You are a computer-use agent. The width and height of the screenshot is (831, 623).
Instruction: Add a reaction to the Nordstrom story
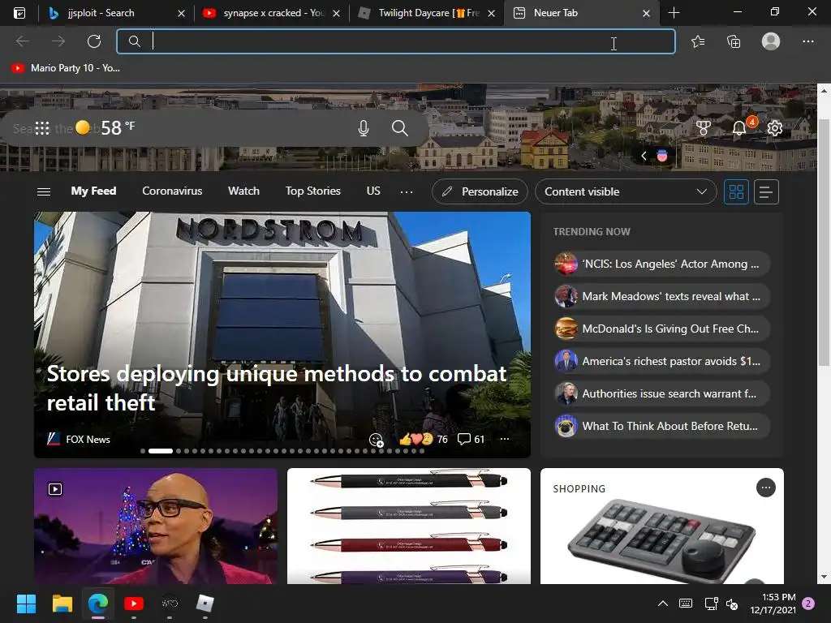click(x=377, y=440)
